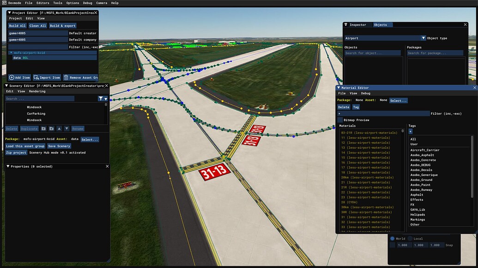This screenshot has width=478, height=268.
Task: Toggle the Snap checkbox near the gizmo values
Action: pos(392,245)
